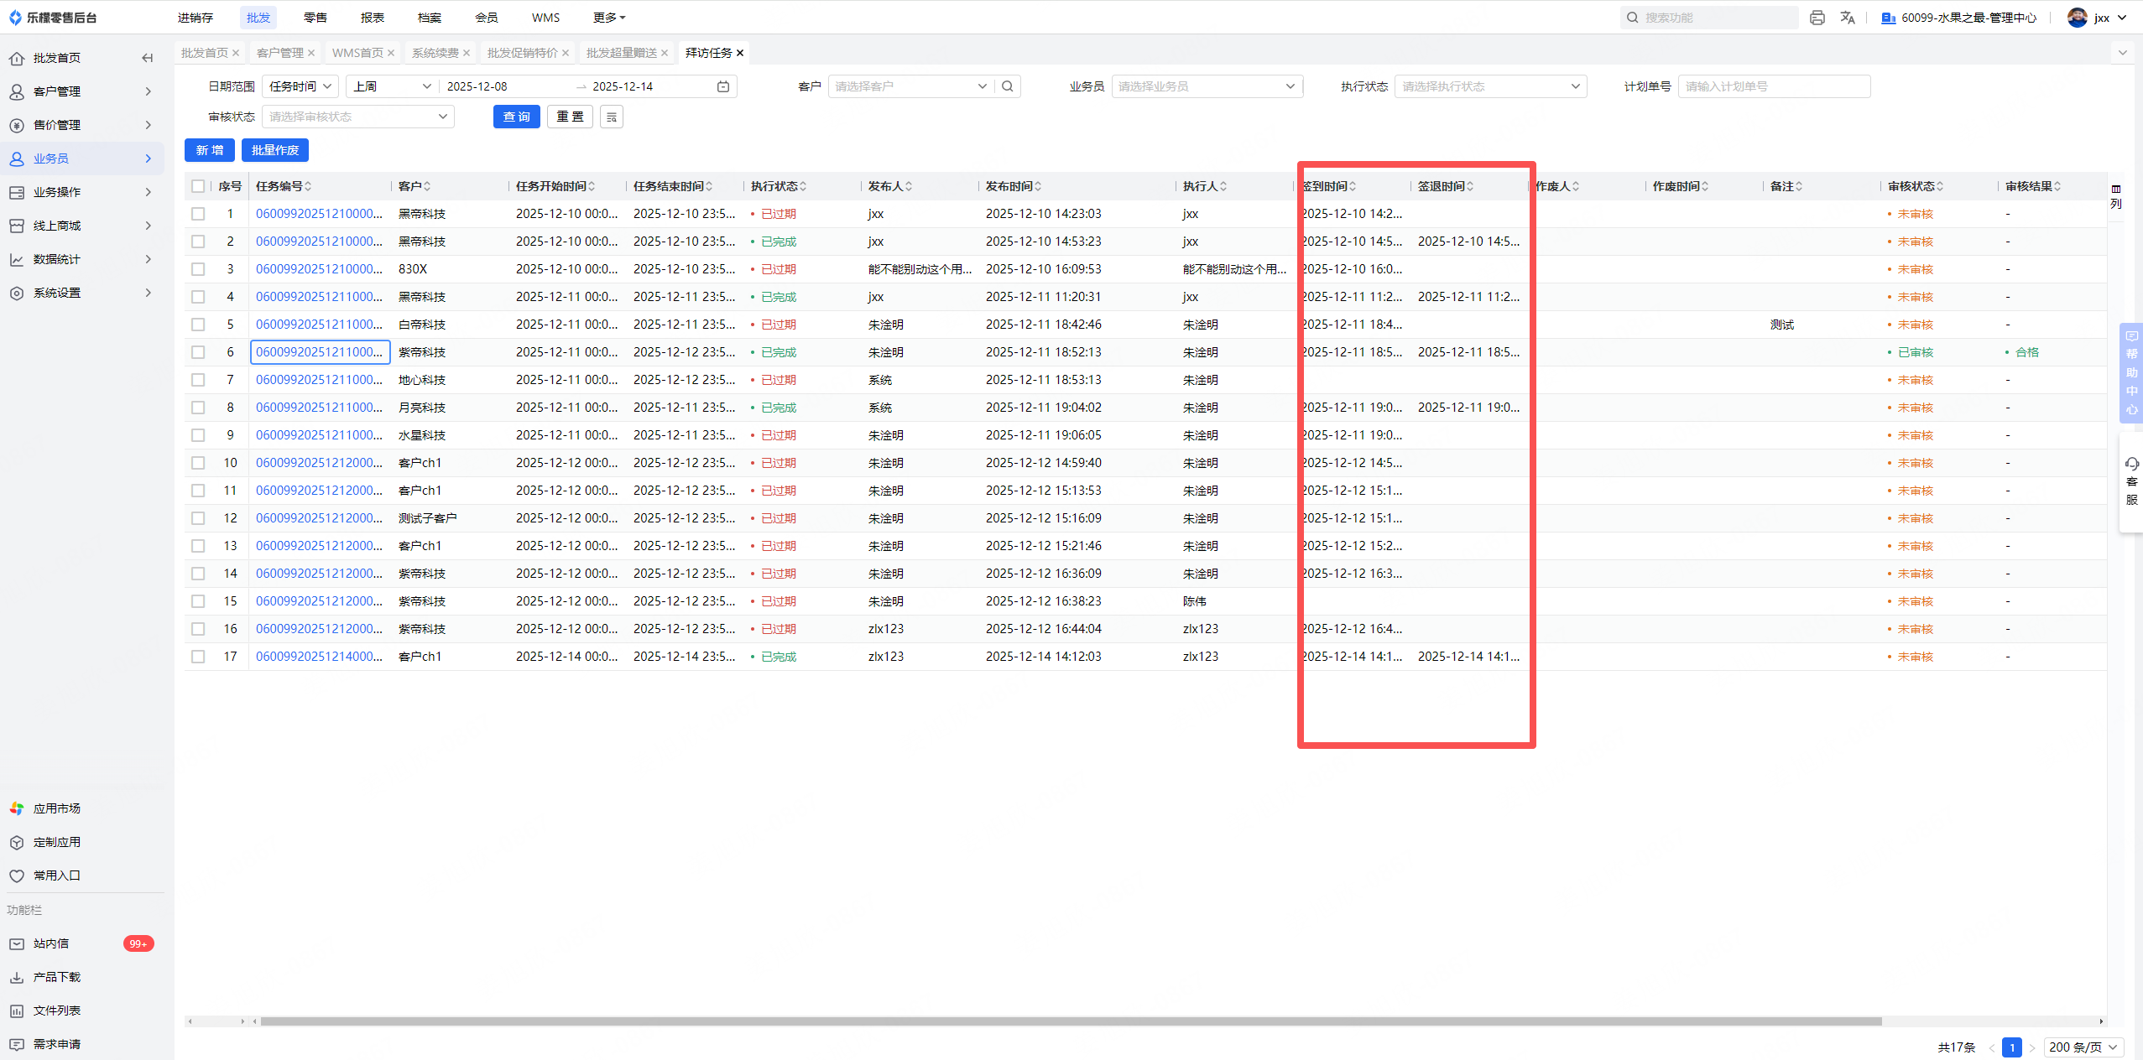Click the customer search magnifier icon

(1008, 86)
